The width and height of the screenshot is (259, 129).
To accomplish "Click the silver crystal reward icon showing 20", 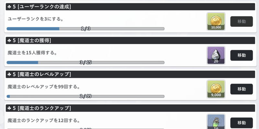I will [216, 55].
